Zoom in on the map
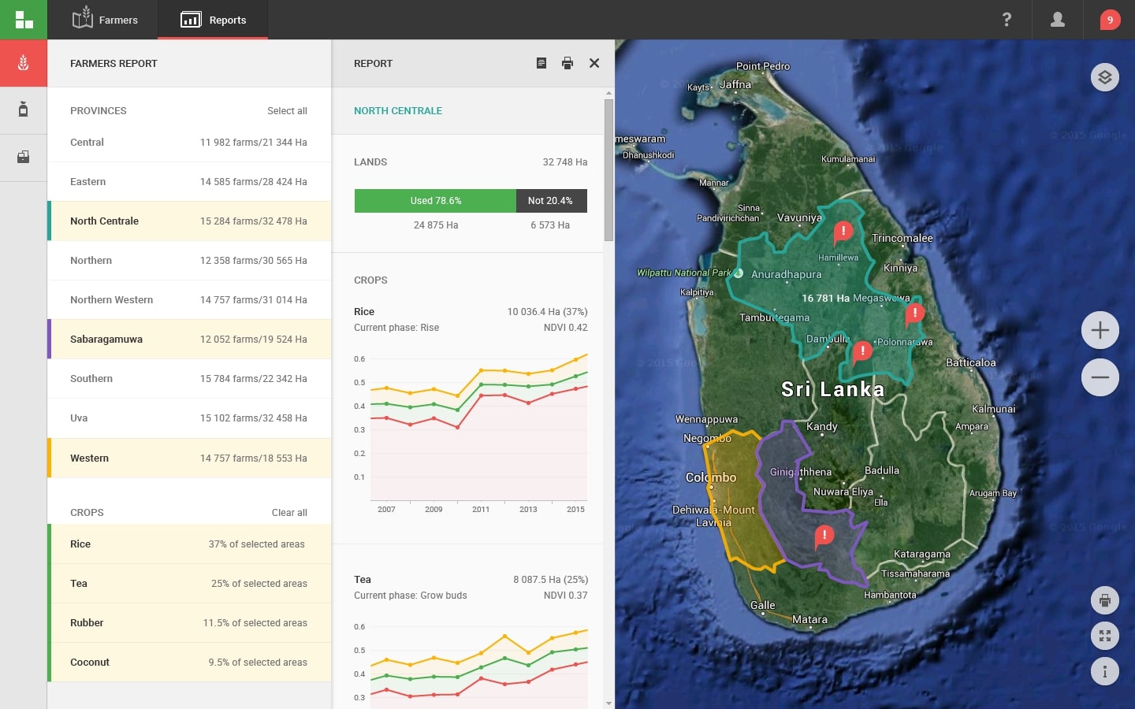 1100,331
